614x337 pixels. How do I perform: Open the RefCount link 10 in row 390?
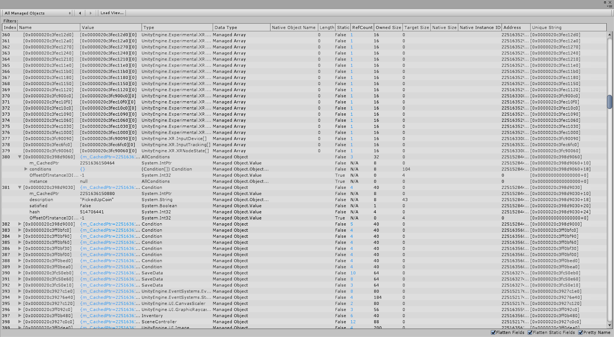353,273
